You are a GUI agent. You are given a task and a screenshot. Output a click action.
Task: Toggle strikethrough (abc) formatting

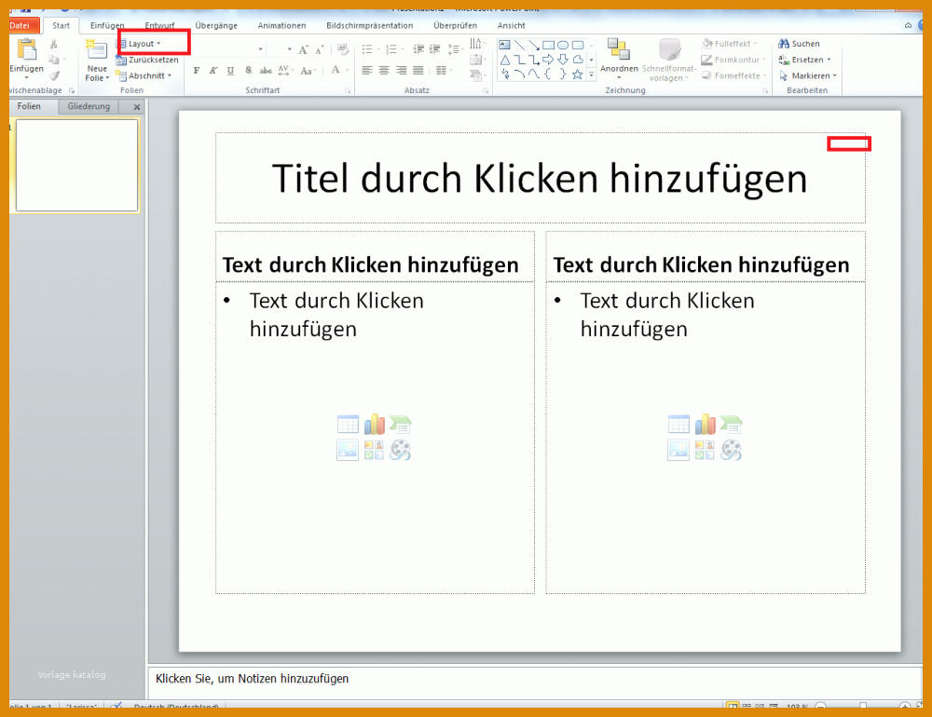[x=266, y=71]
